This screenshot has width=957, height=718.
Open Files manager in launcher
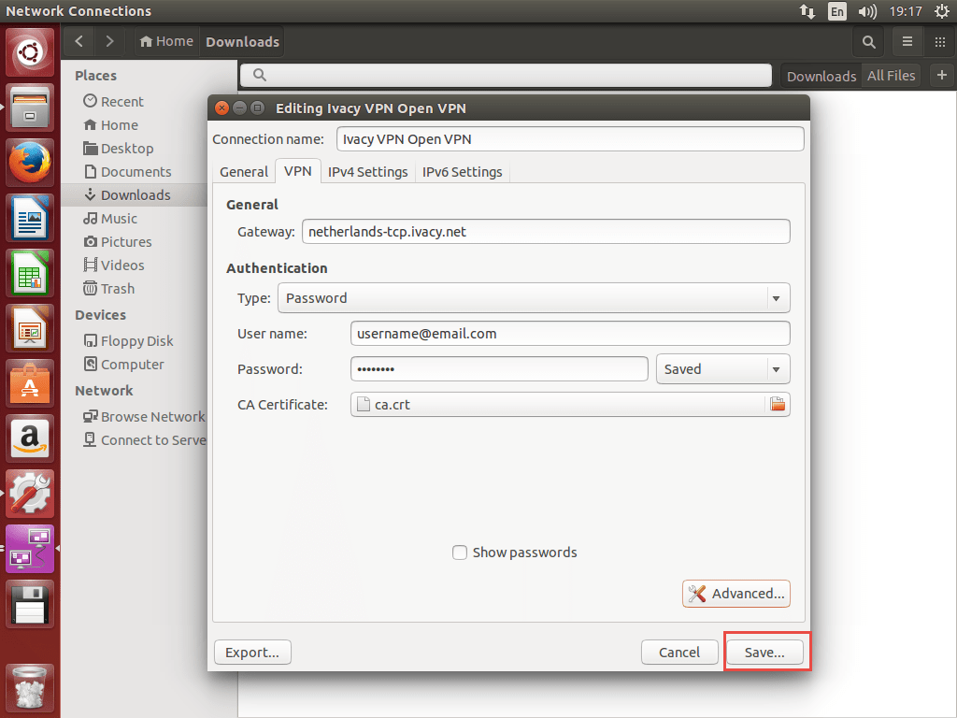pyautogui.click(x=29, y=108)
